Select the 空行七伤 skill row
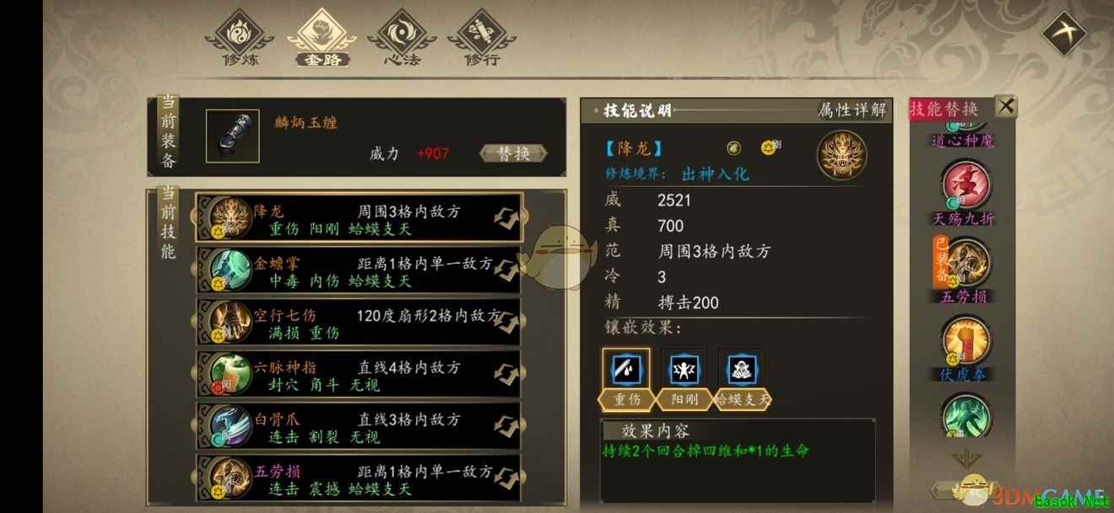This screenshot has height=513, width=1114. tap(359, 323)
